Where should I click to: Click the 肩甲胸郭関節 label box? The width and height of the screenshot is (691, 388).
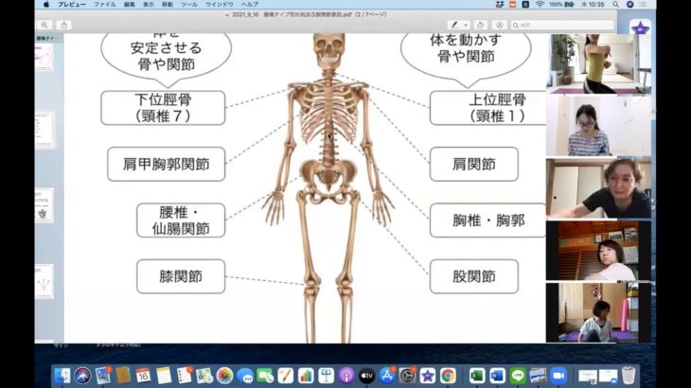pos(167,165)
